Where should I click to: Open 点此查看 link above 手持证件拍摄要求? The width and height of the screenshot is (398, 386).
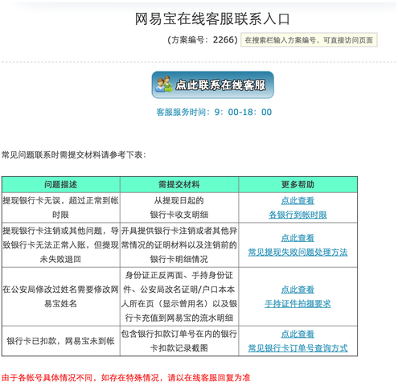(x=297, y=289)
